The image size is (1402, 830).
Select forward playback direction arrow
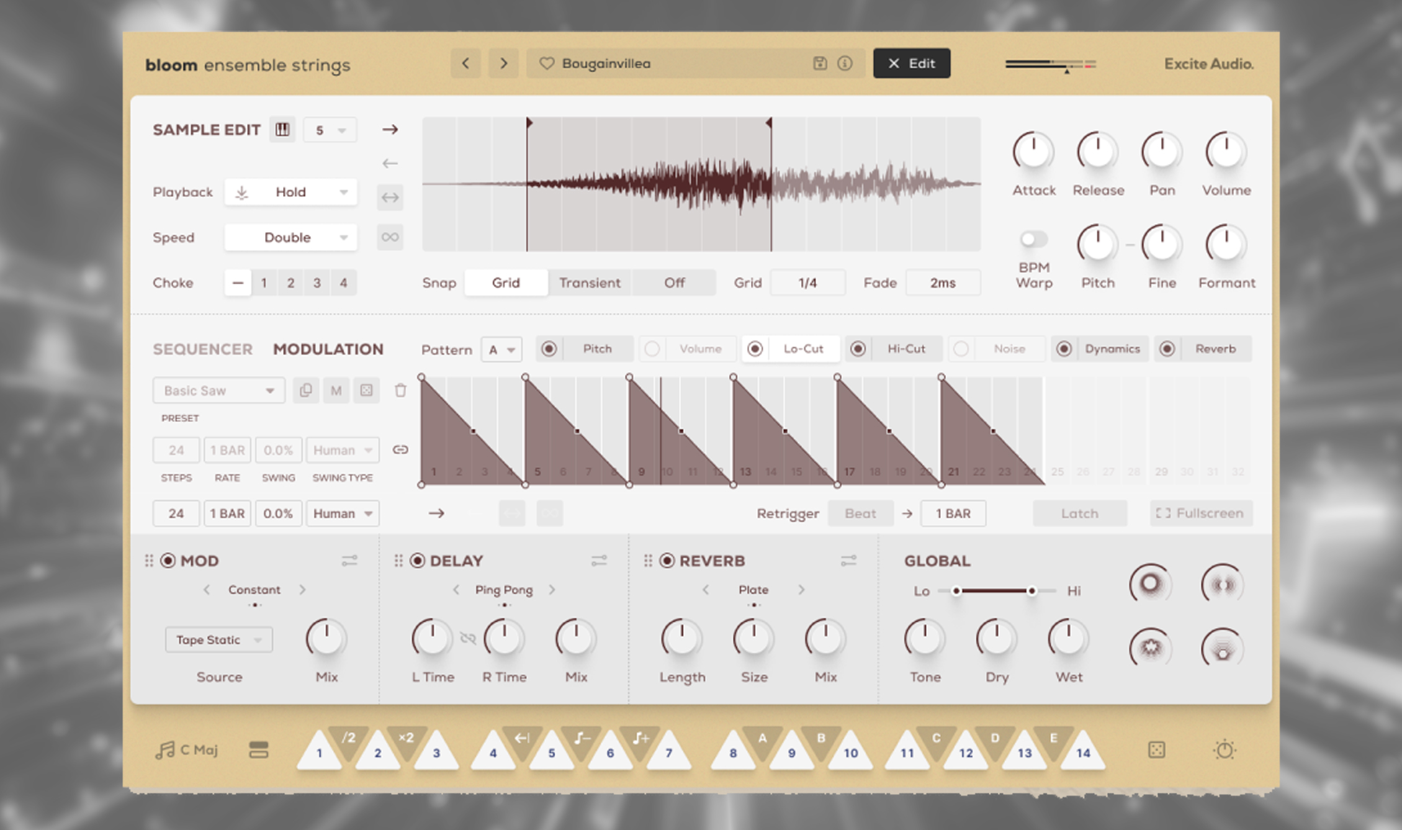tap(390, 129)
